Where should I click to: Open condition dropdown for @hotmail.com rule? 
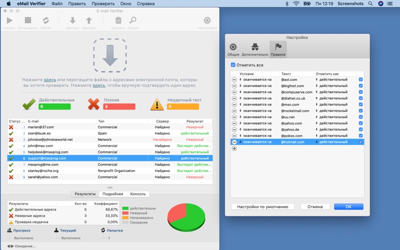click(255, 142)
